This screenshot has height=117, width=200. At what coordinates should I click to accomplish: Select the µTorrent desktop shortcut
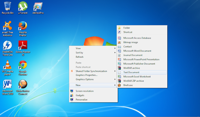click(x=23, y=8)
